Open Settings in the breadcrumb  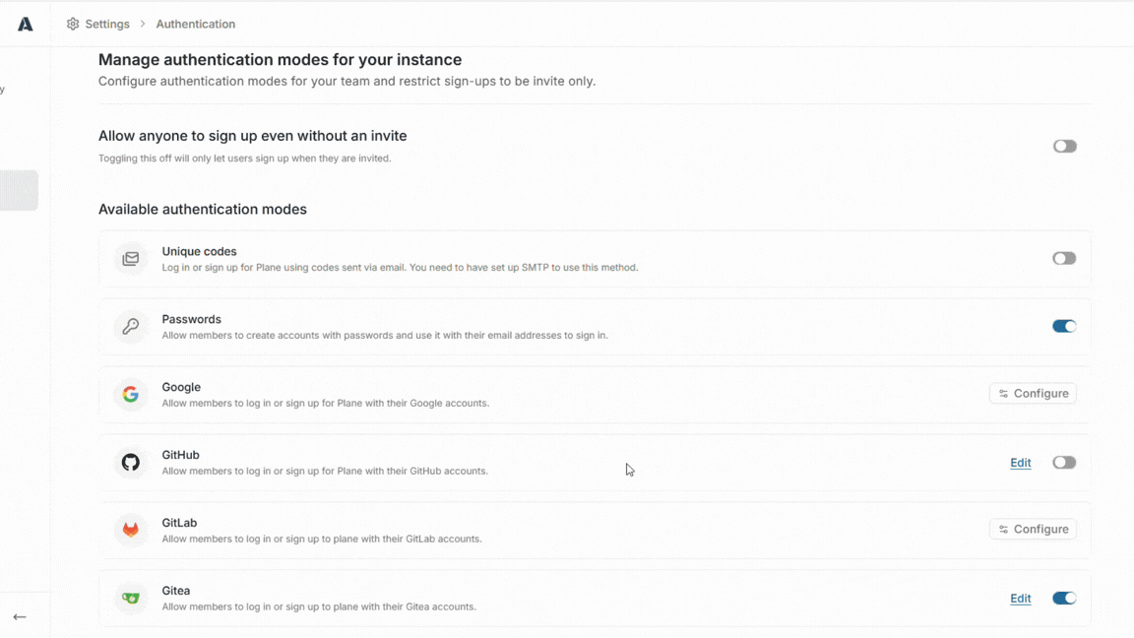click(107, 24)
